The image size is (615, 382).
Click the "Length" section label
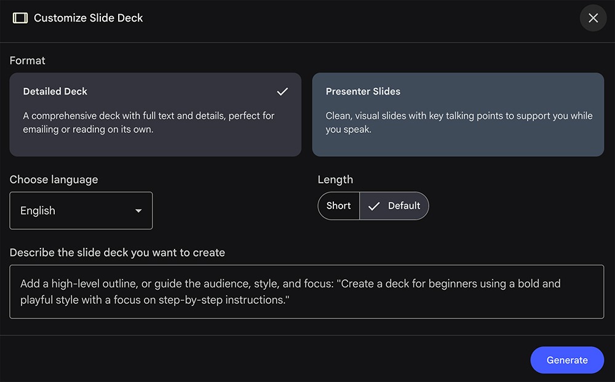tap(335, 180)
